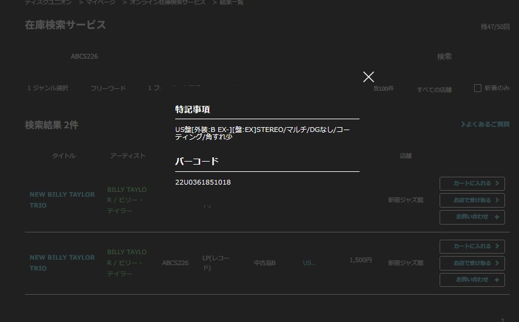Click お店で受け取る for the second result
This screenshot has width=519, height=322.
tap(472, 263)
